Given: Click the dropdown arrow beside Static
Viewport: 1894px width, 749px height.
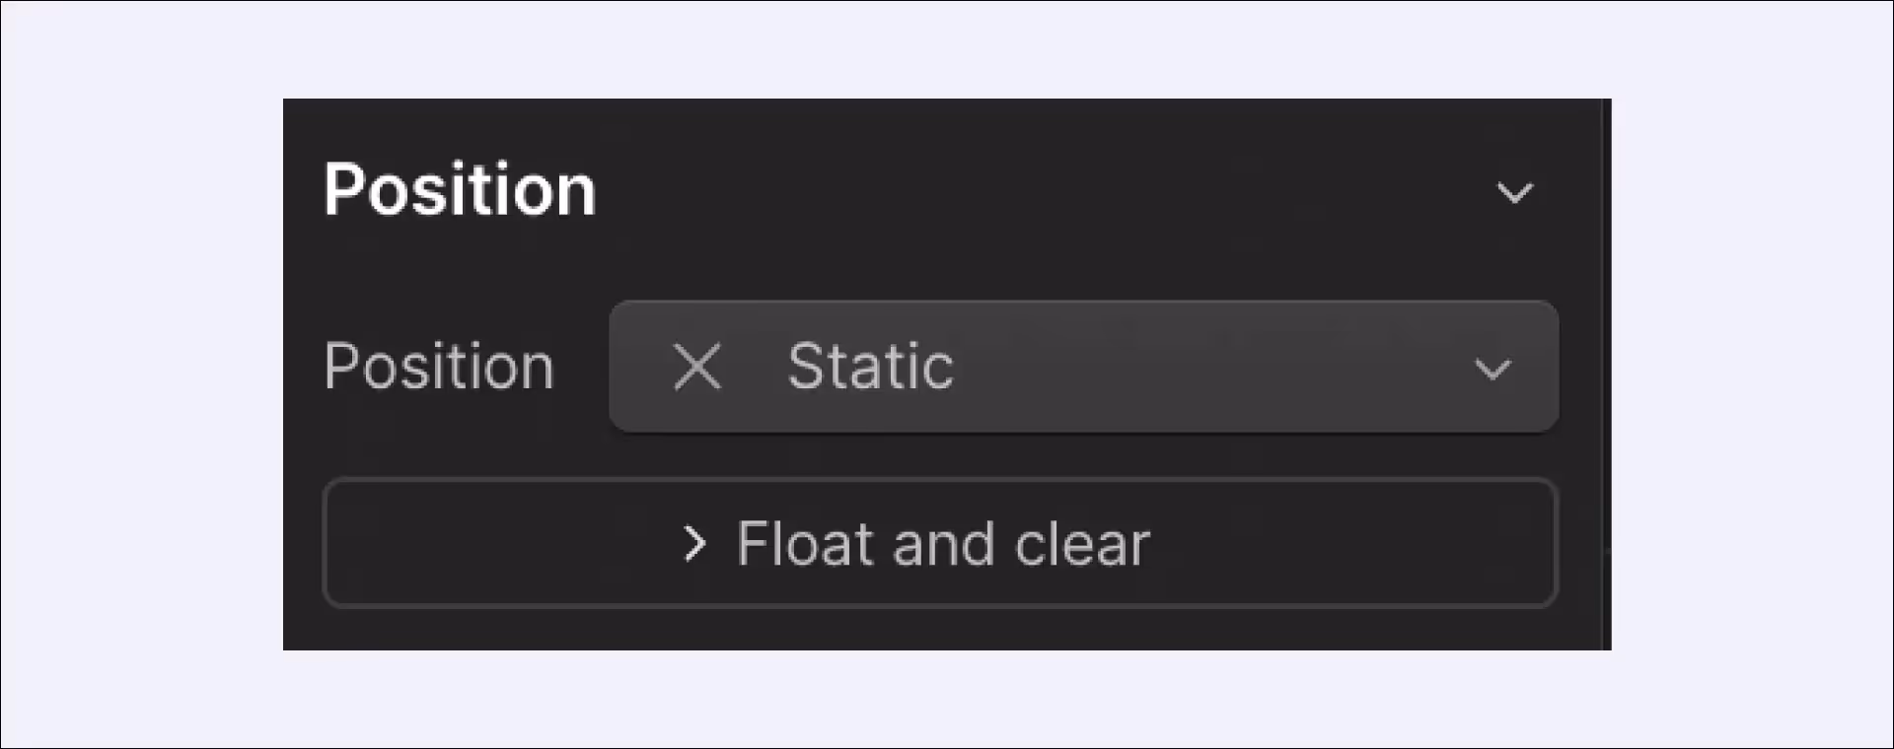Looking at the screenshot, I should [1493, 370].
